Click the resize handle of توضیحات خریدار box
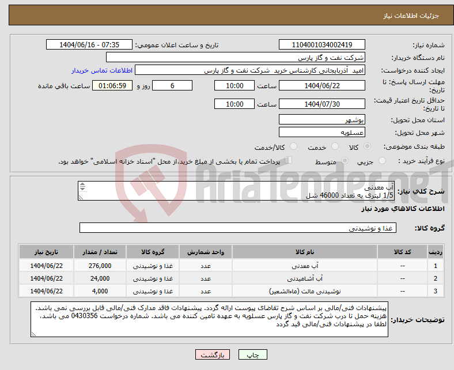This screenshot has width=454, height=370. point(33,334)
